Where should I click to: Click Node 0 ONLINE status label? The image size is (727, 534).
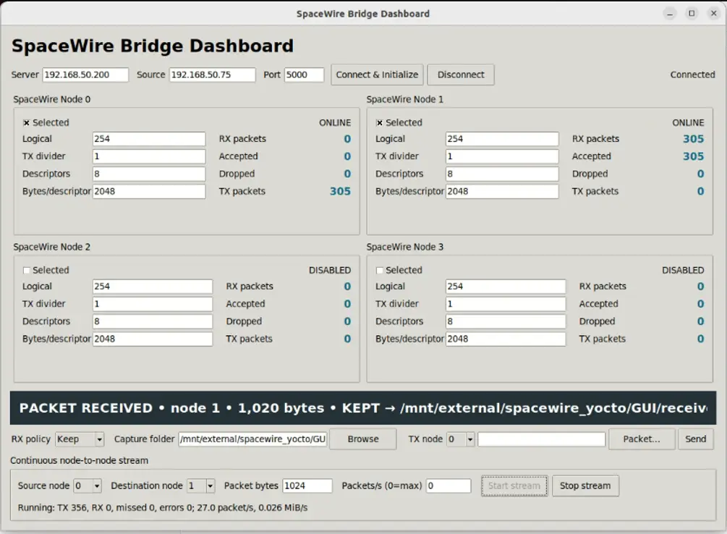coord(335,123)
